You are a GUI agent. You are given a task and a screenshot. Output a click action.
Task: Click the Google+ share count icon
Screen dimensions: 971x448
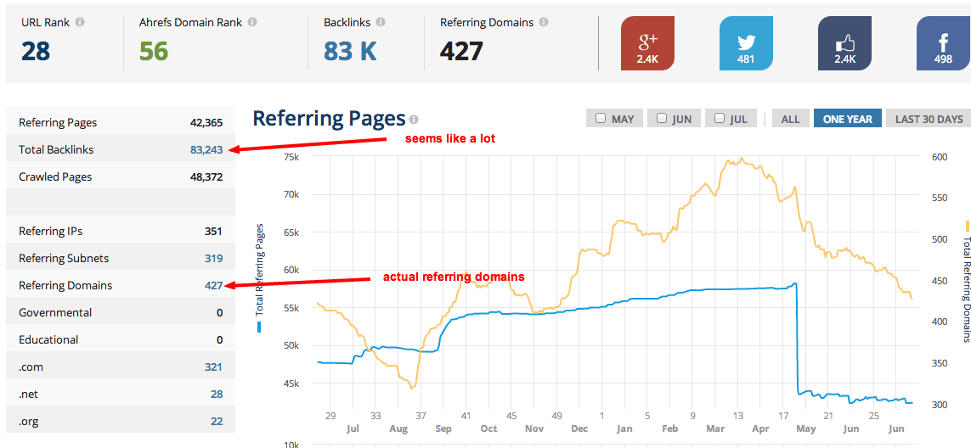pyautogui.click(x=648, y=43)
